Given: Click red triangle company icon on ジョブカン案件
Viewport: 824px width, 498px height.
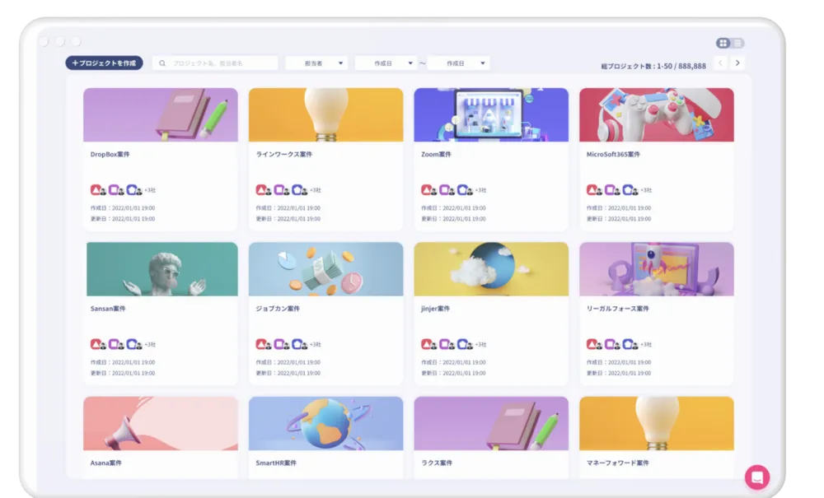Looking at the screenshot, I should 261,344.
